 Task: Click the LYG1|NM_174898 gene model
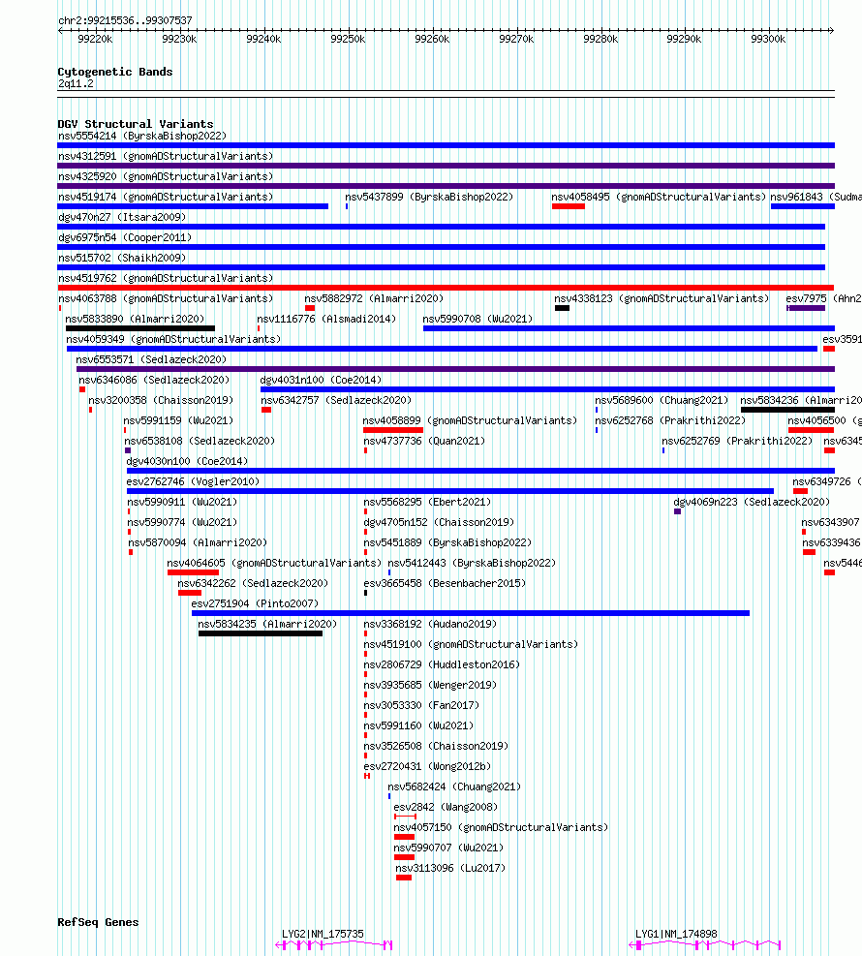point(704,945)
